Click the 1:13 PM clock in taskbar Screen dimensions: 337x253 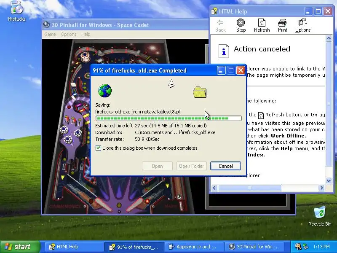(321, 247)
